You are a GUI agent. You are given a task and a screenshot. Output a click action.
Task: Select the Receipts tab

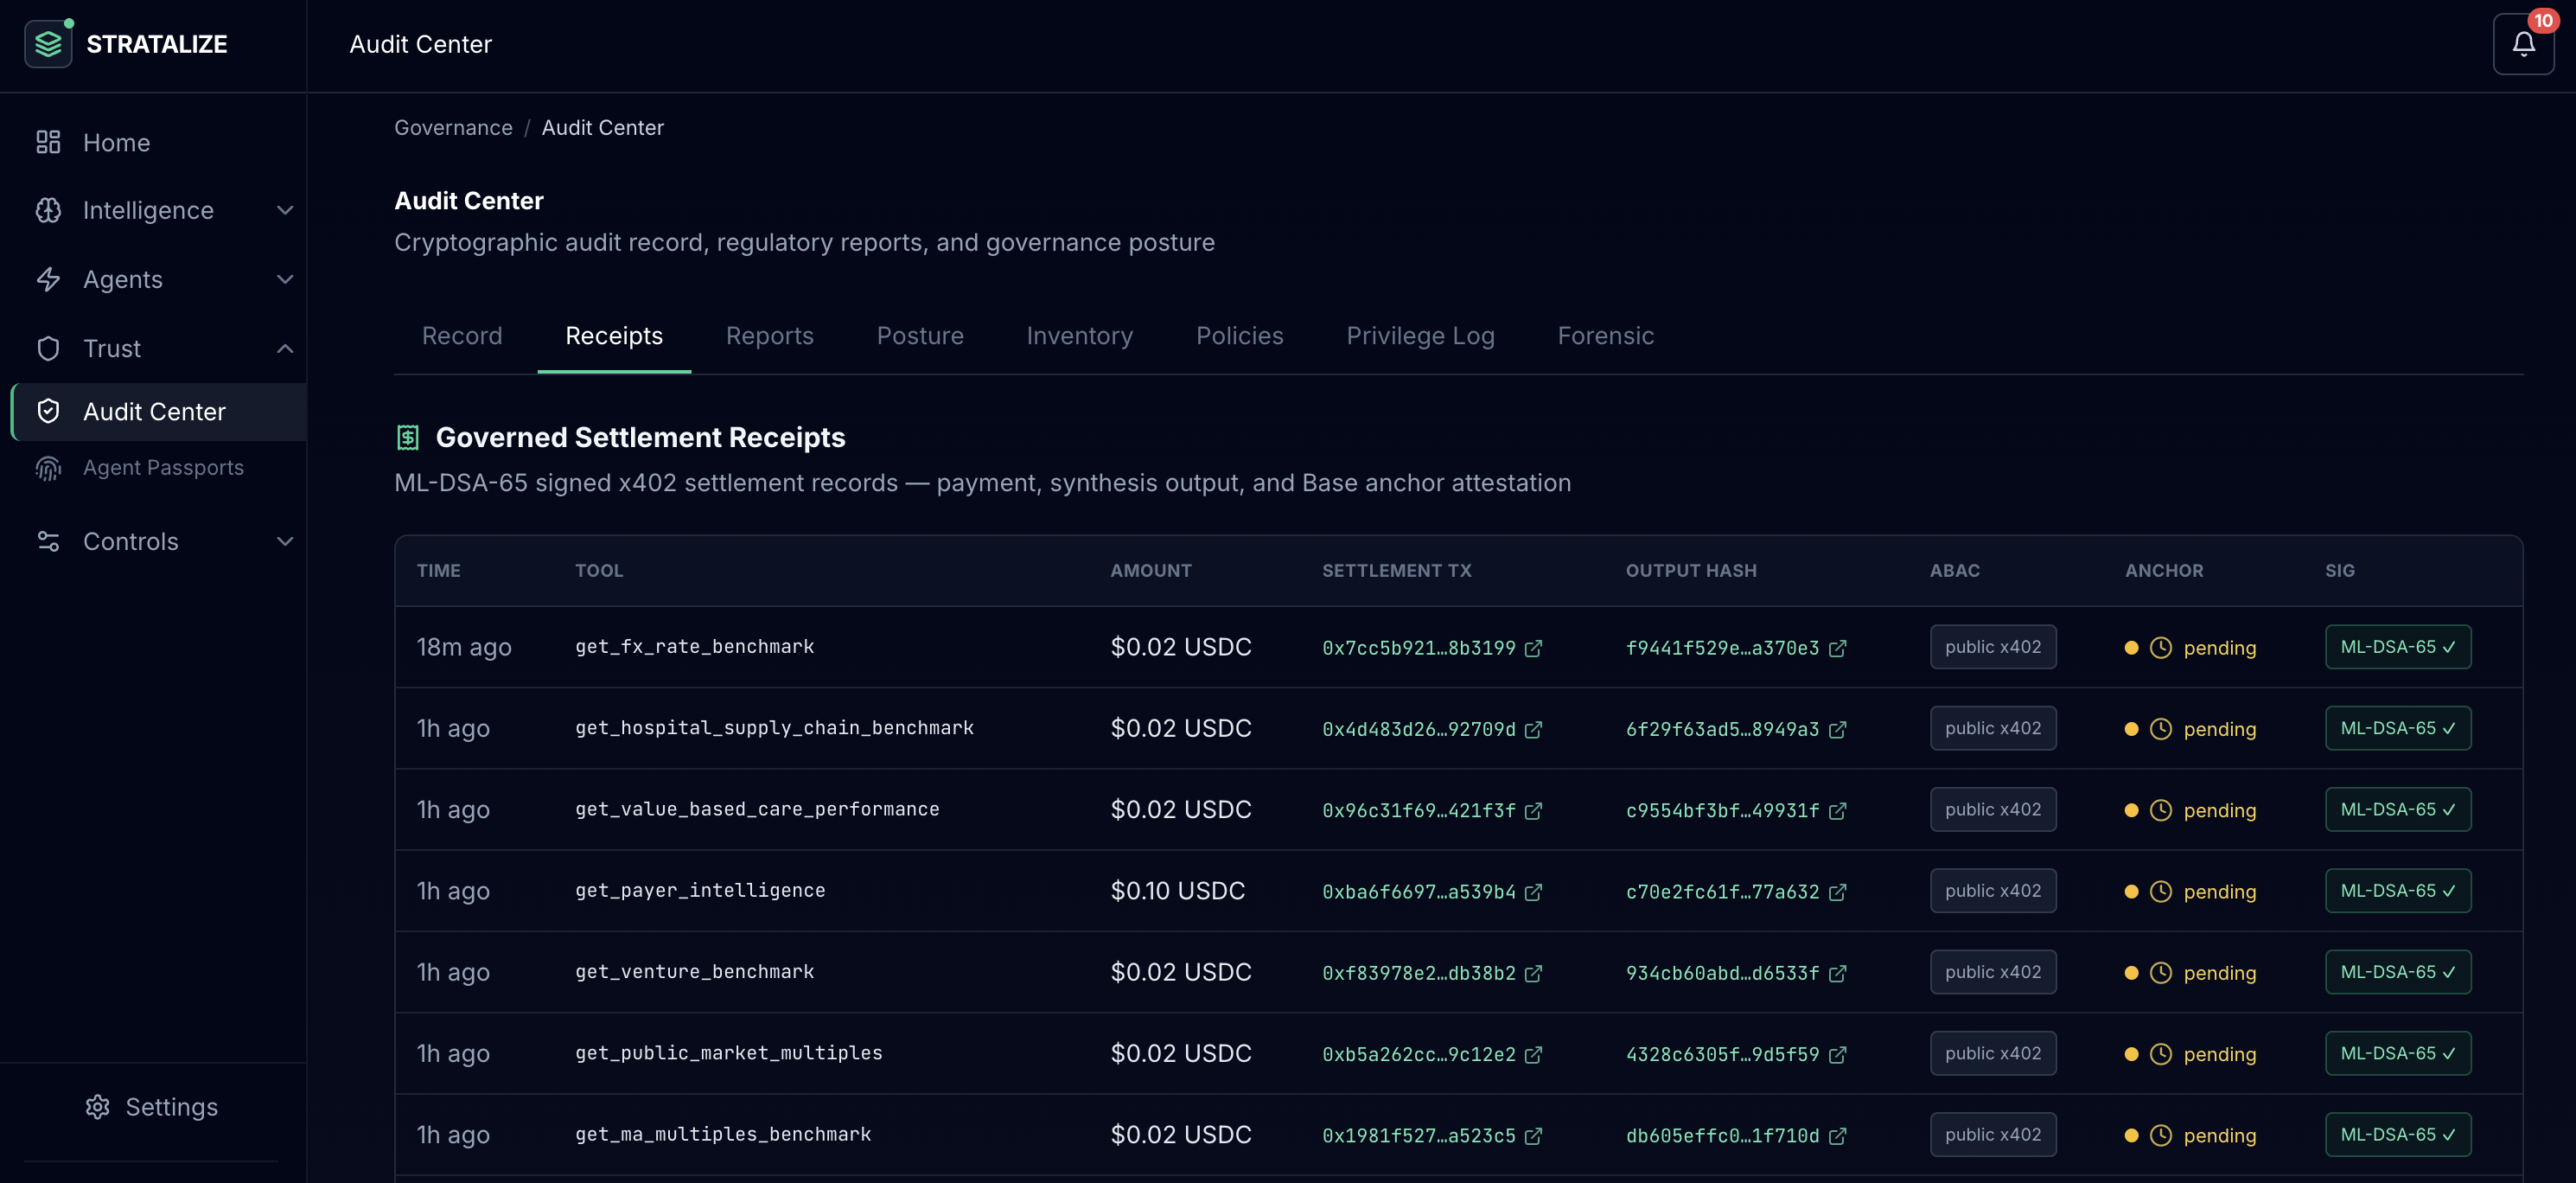point(614,335)
